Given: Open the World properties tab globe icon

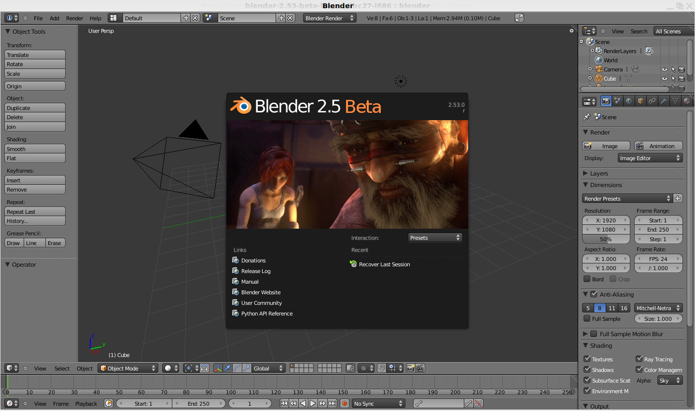Looking at the screenshot, I should click(629, 101).
